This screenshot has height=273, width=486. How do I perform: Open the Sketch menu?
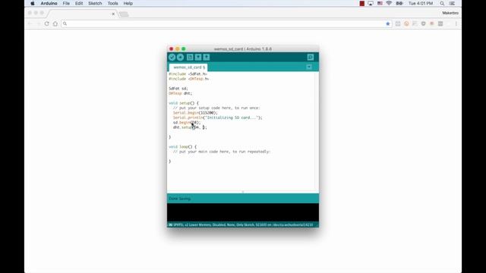pyautogui.click(x=95, y=3)
